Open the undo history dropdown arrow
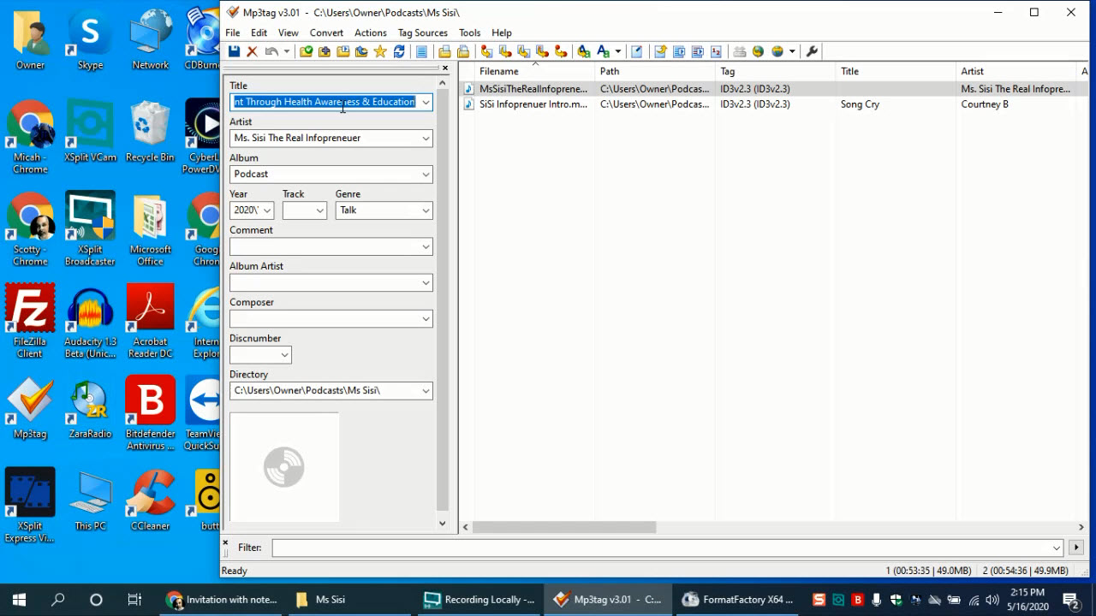 pos(287,51)
